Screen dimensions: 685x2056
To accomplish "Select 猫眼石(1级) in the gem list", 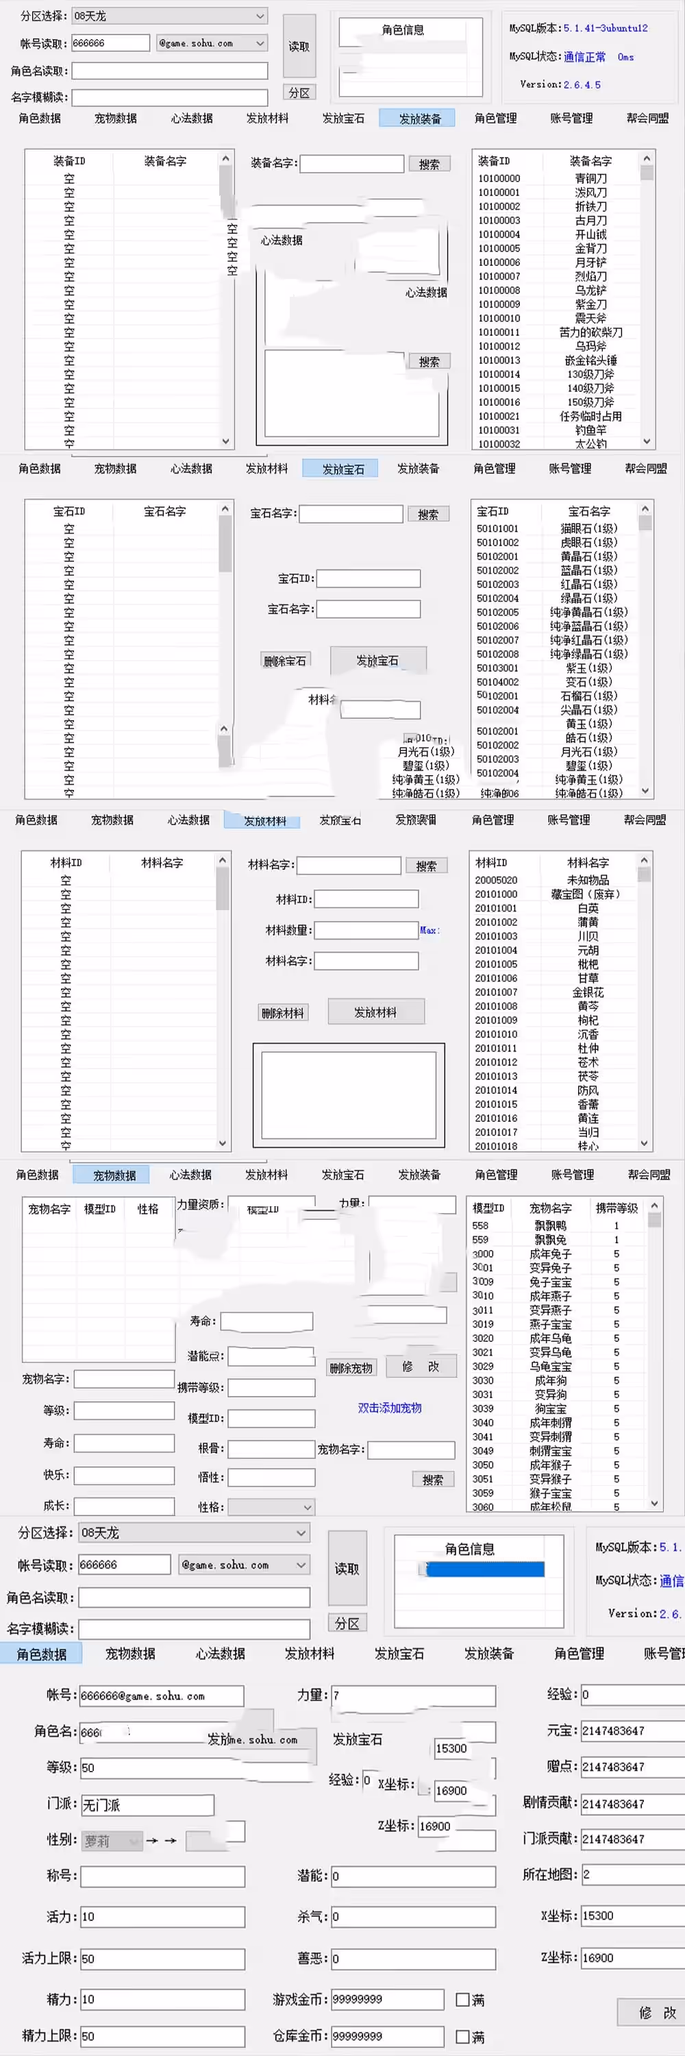I will (x=588, y=528).
